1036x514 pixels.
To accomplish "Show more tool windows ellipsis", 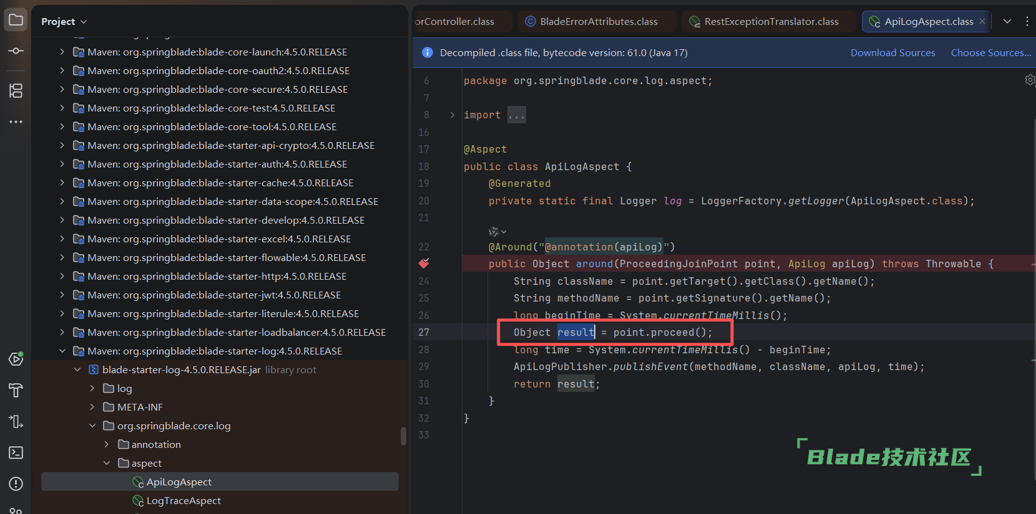I will (16, 121).
